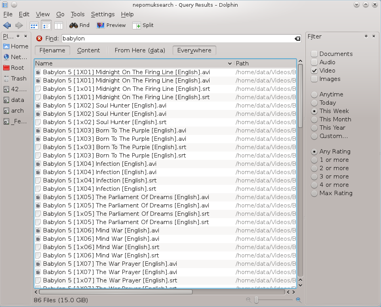Unlock the Filter panel dock
The width and height of the screenshot is (381, 307).
click(x=366, y=36)
